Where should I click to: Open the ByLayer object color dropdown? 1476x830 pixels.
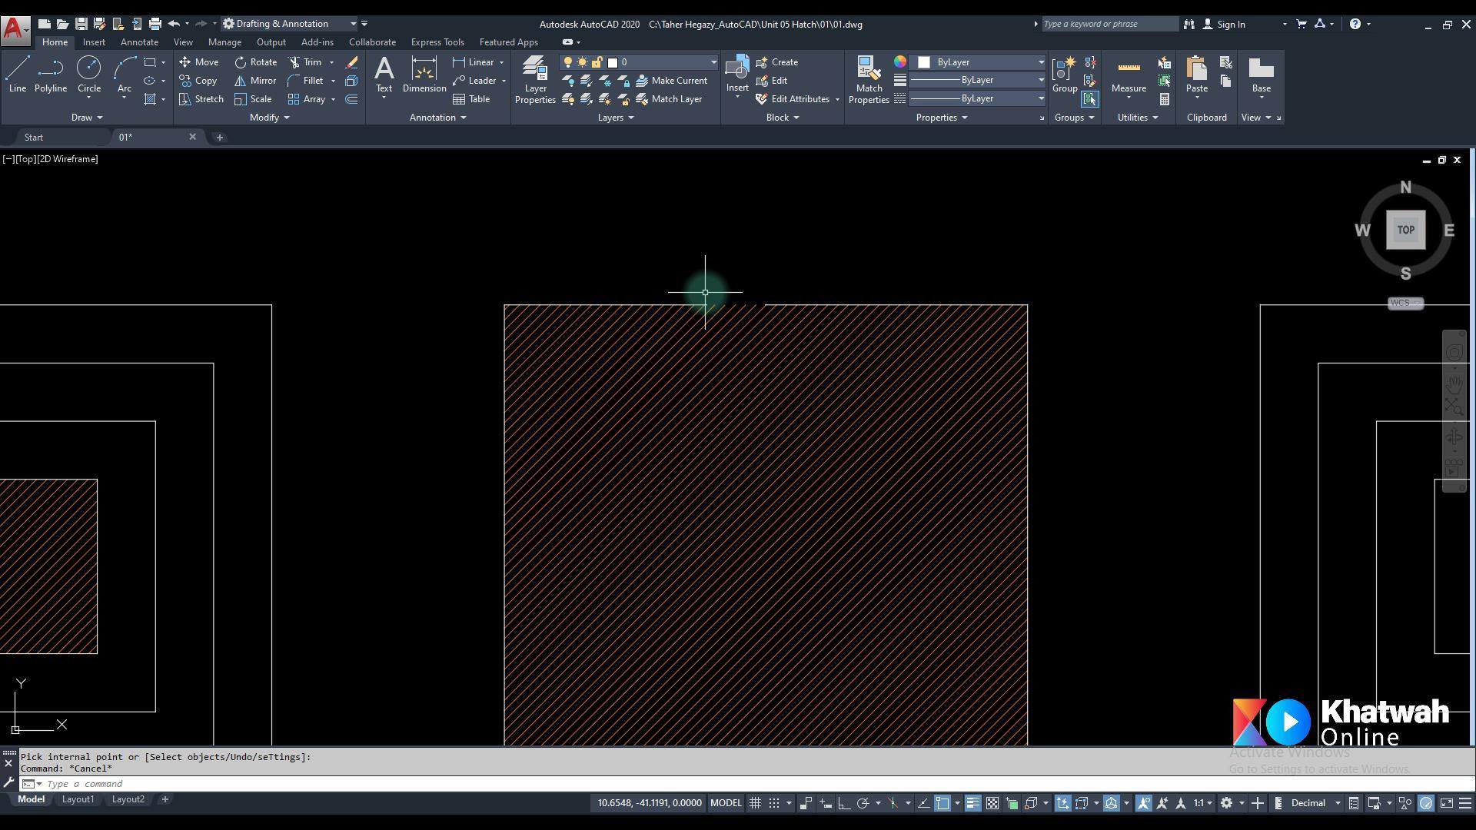(981, 62)
